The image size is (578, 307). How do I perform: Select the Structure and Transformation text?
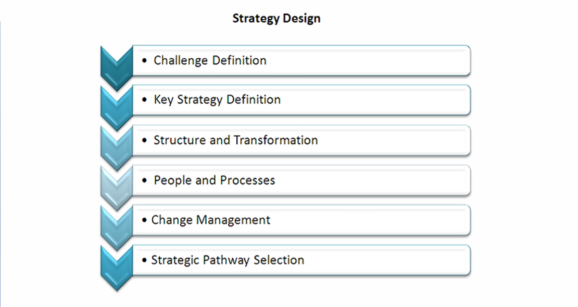click(236, 140)
